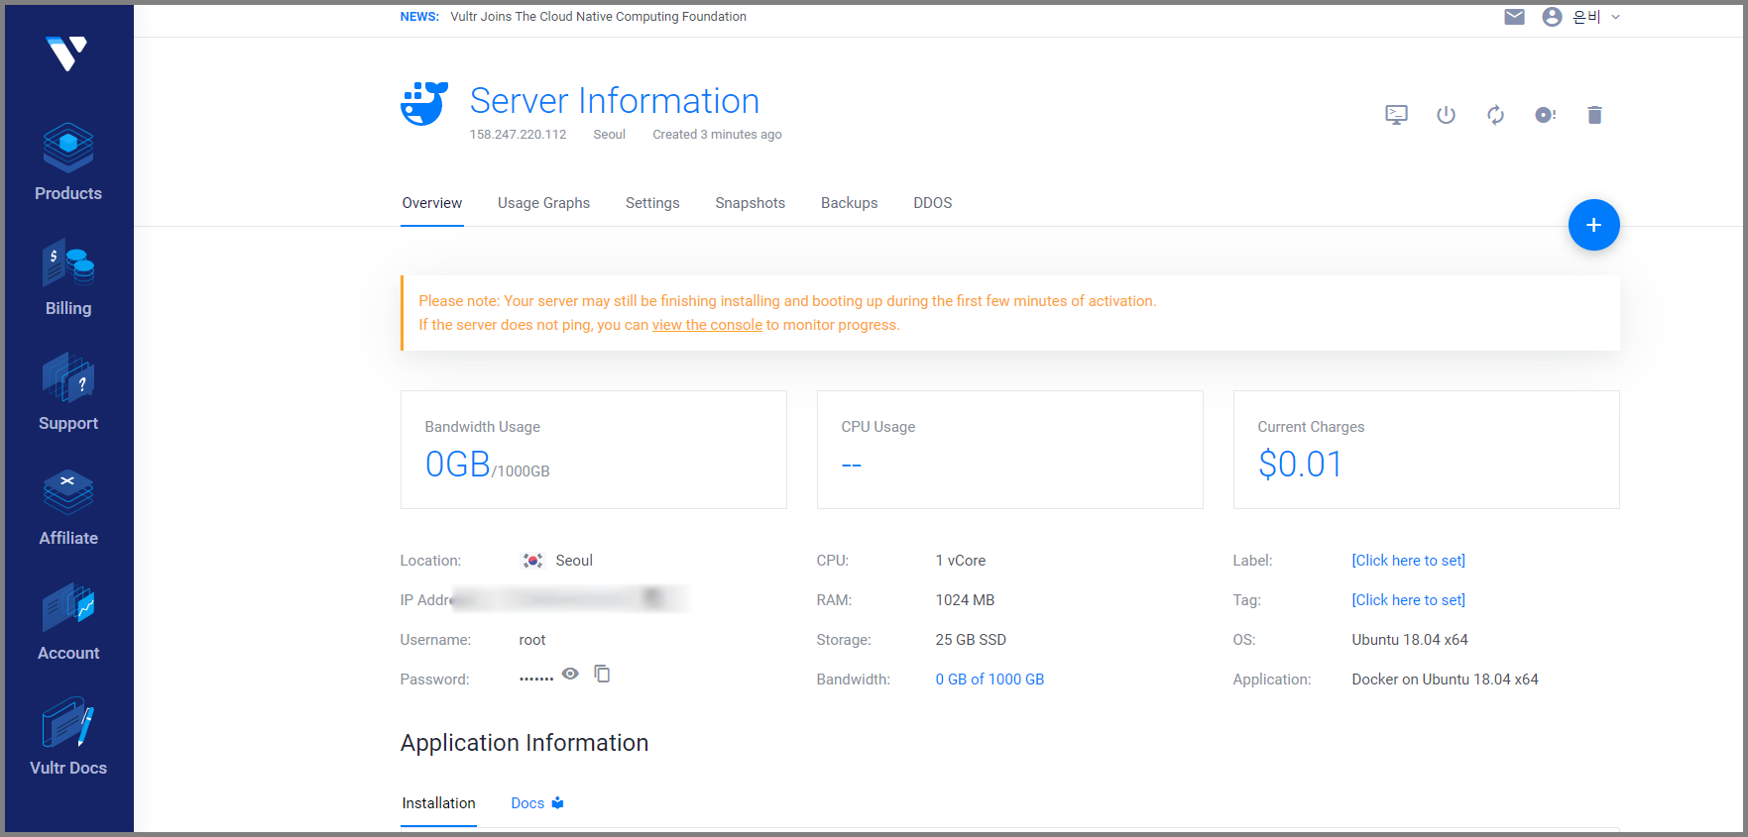Viewport: 1748px width, 837px height.
Task: Copy the password with the clipboard icon
Action: [602, 674]
